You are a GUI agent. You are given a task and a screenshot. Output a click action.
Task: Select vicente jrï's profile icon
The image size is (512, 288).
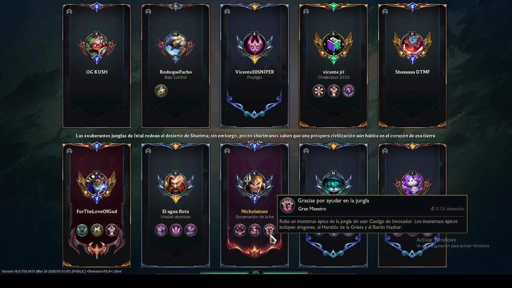[x=333, y=45]
